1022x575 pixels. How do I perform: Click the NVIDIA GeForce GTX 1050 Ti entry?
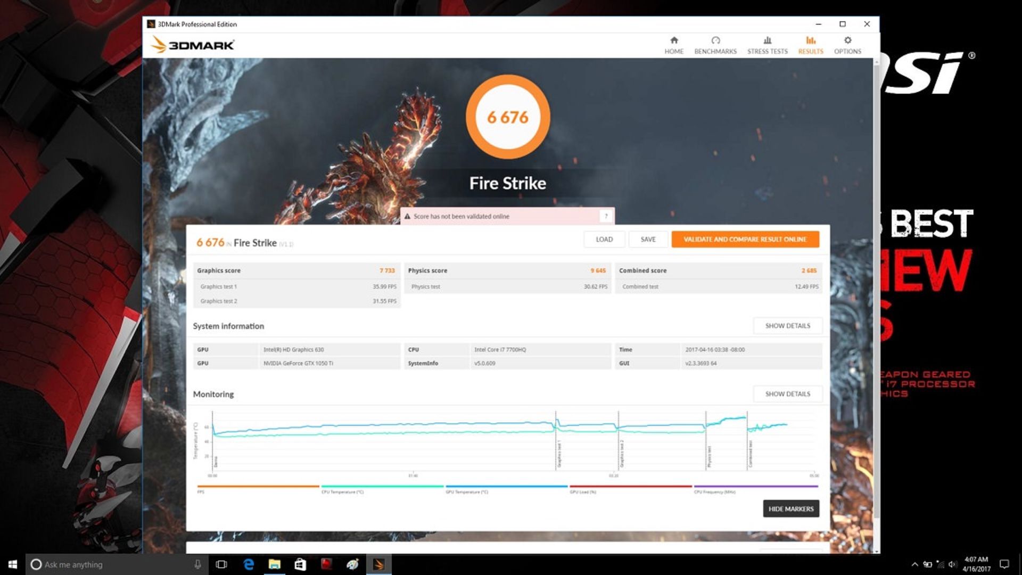tap(298, 364)
